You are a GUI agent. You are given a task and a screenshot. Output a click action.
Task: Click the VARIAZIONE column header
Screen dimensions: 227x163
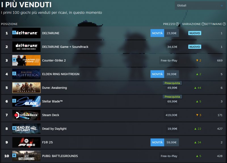click(x=191, y=24)
